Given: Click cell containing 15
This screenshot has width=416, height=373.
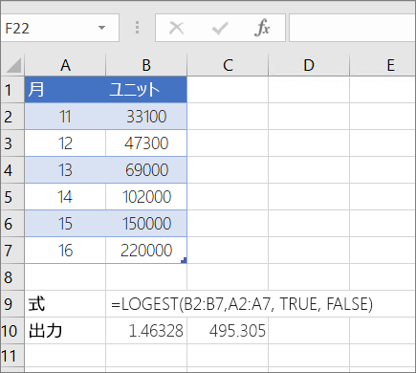Looking at the screenshot, I should 65,224.
